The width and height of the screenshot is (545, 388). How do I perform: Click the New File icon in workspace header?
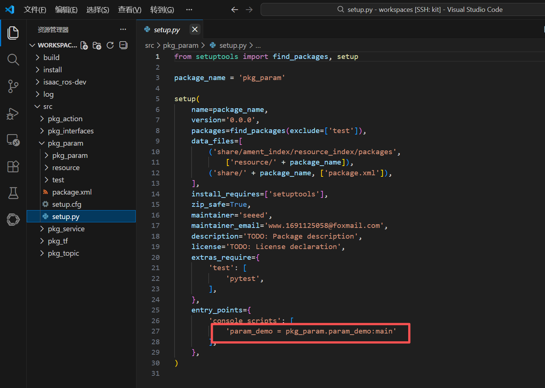coord(84,45)
